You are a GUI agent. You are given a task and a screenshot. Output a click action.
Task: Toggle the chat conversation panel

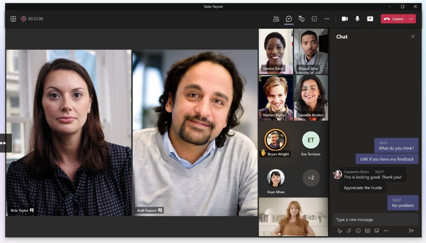289,19
